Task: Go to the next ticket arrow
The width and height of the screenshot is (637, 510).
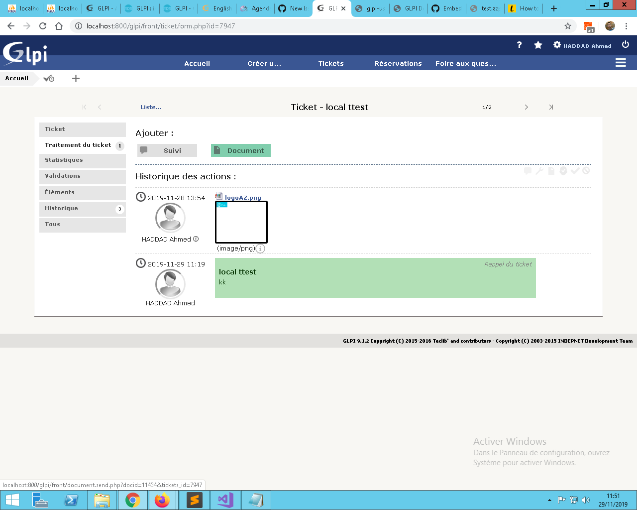Action: click(526, 107)
